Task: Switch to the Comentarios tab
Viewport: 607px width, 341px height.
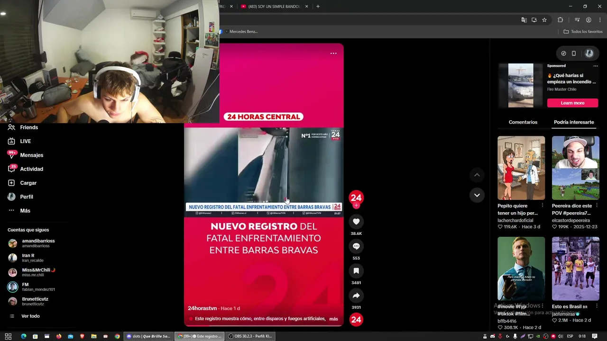Action: 523,122
